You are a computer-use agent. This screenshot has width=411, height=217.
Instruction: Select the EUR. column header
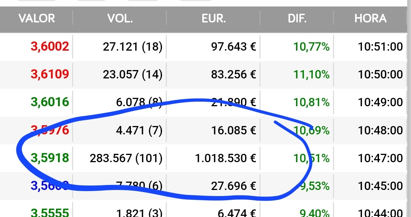(x=213, y=19)
